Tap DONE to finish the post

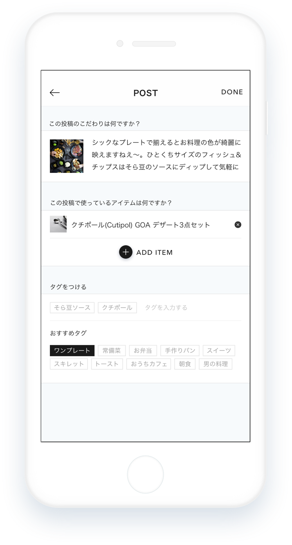click(232, 92)
